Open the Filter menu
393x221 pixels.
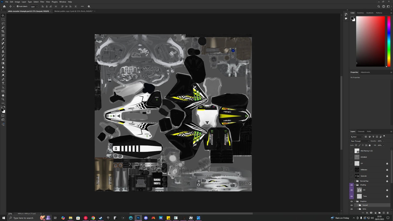[x=42, y=2]
